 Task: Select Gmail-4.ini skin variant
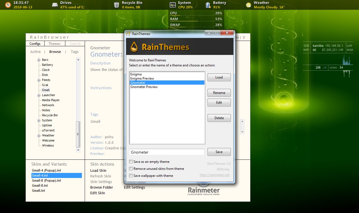(57, 175)
